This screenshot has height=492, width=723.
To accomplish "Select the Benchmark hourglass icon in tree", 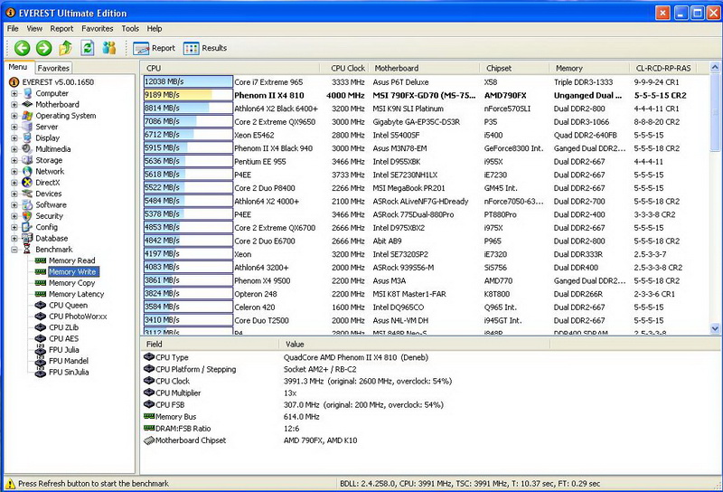I will coord(28,250).
